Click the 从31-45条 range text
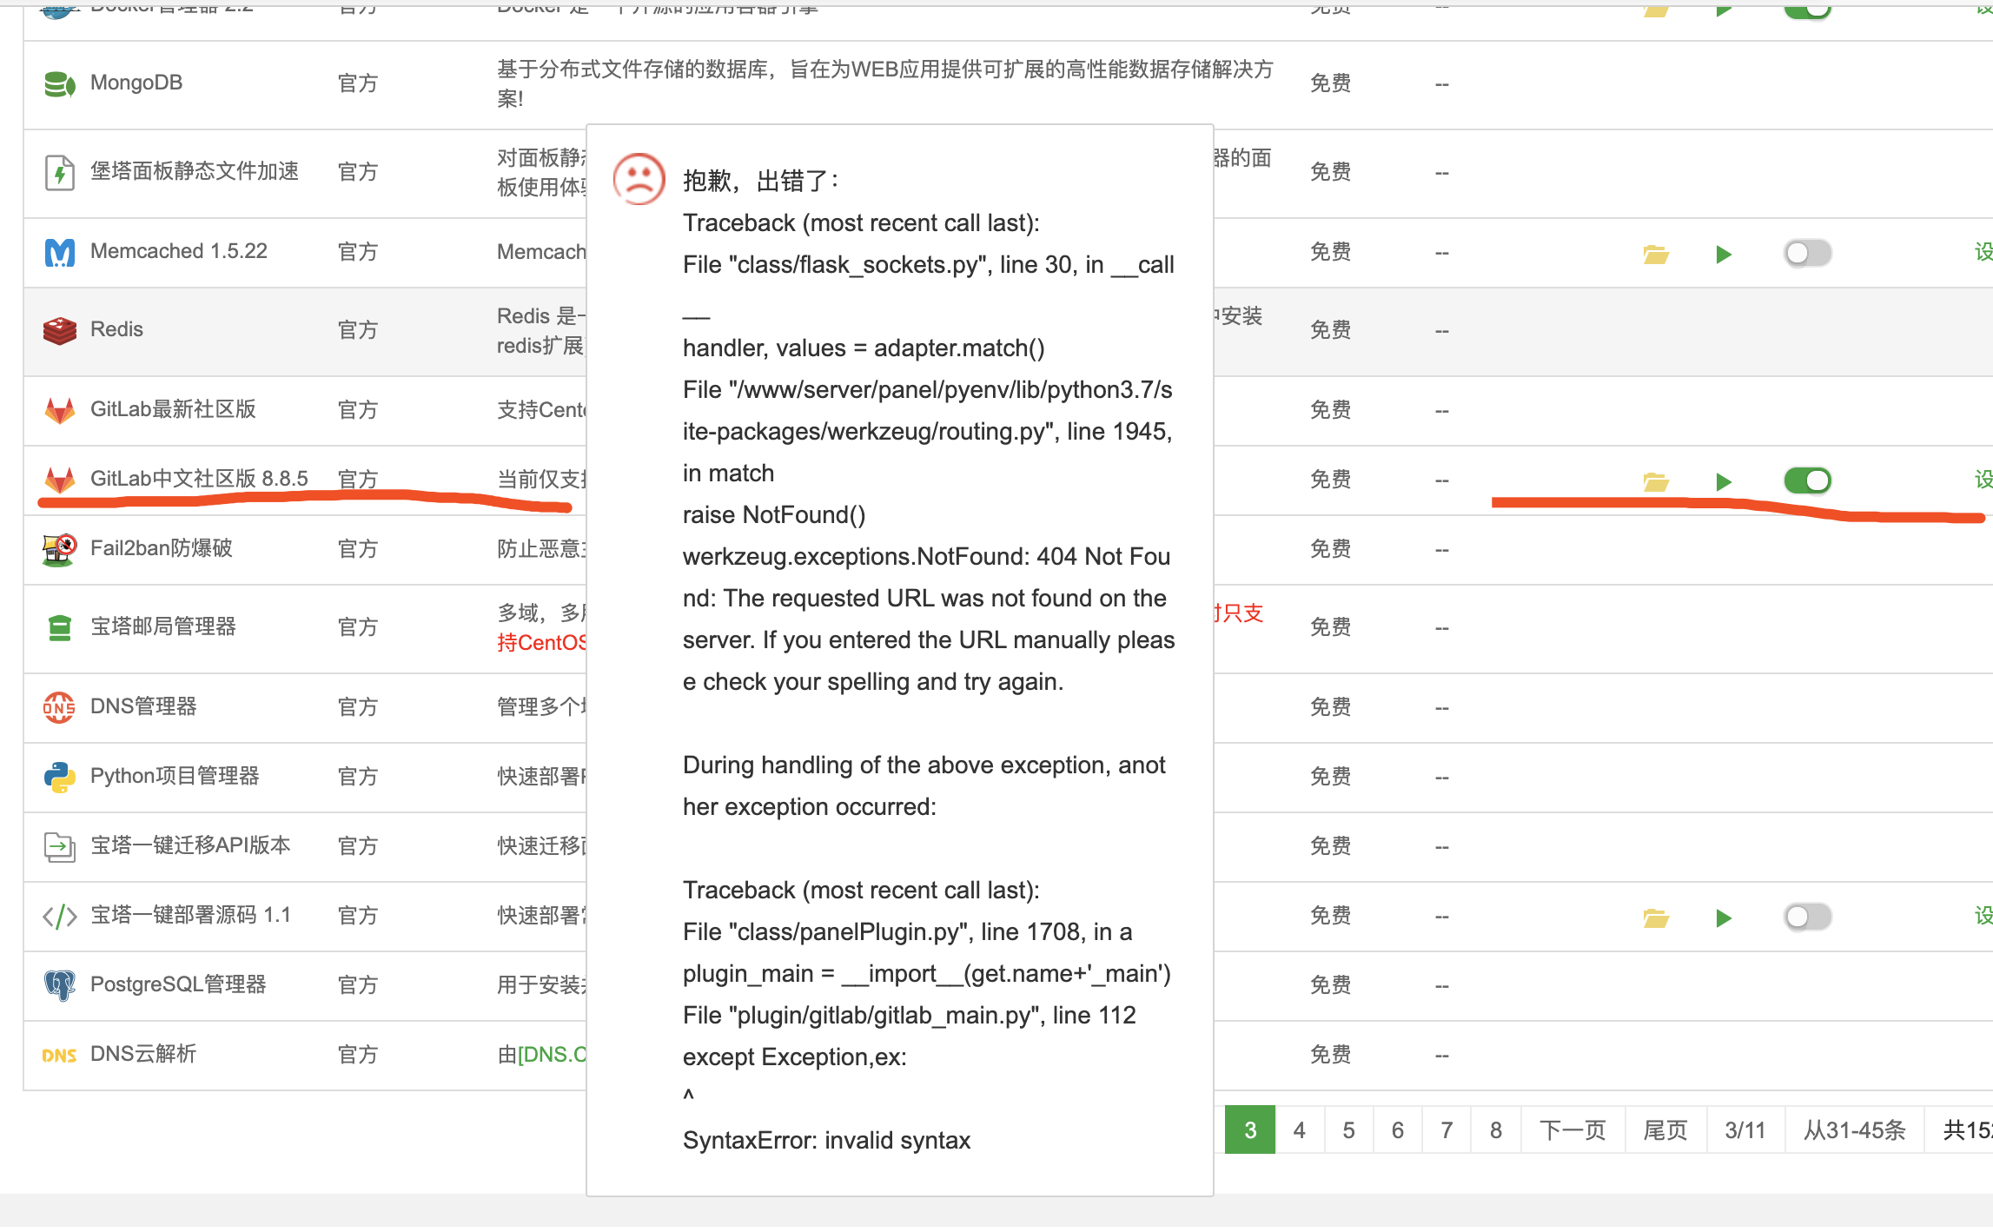The height and width of the screenshot is (1232, 1993). point(1854,1129)
